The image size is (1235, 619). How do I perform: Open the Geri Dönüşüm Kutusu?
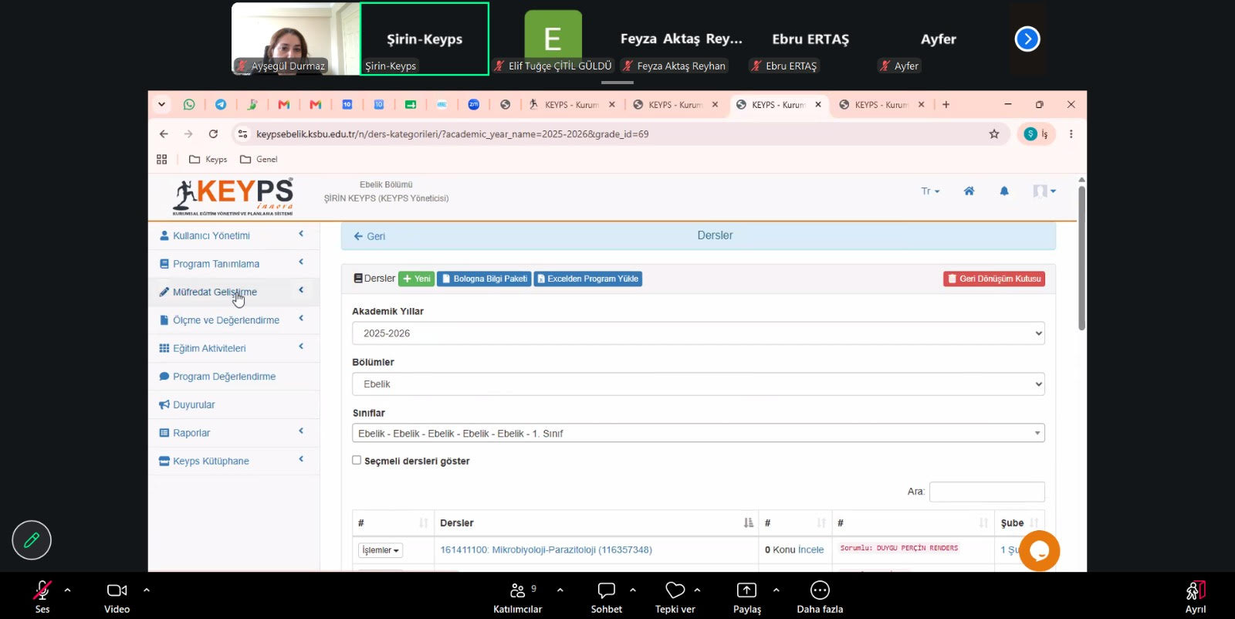(x=994, y=279)
